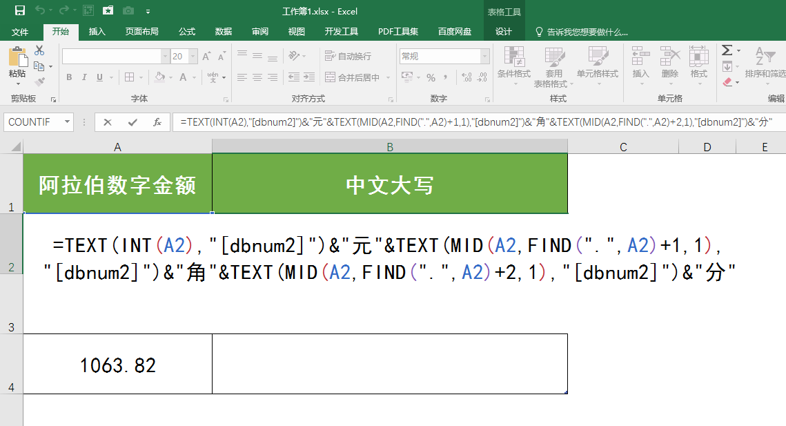This screenshot has width=786, height=426.
Task: Click Decrease Indent icon
Action: (294, 77)
